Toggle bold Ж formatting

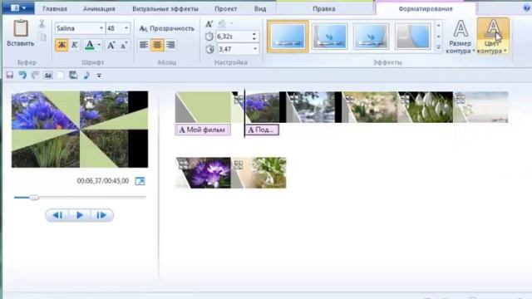(62, 45)
